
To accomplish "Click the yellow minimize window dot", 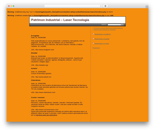I will tap(11, 6).
